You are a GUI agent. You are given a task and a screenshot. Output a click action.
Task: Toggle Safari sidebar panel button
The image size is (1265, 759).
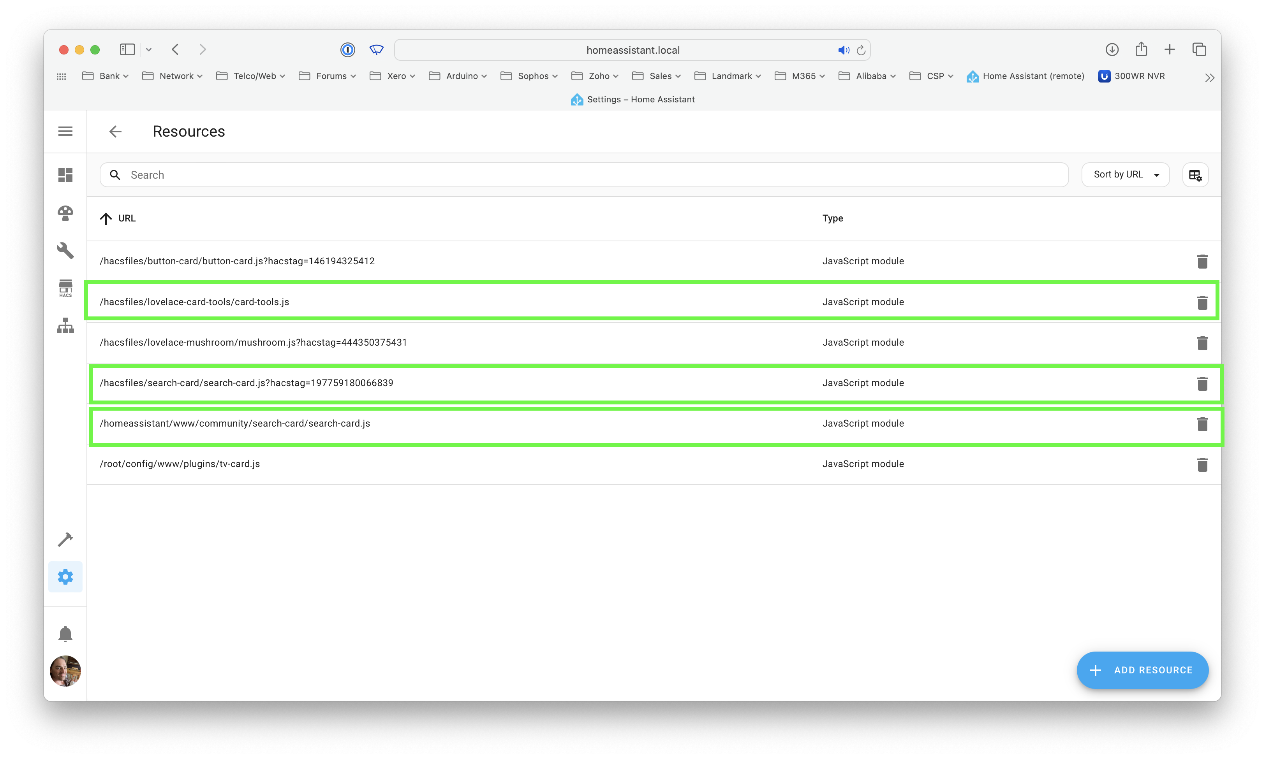pyautogui.click(x=127, y=49)
